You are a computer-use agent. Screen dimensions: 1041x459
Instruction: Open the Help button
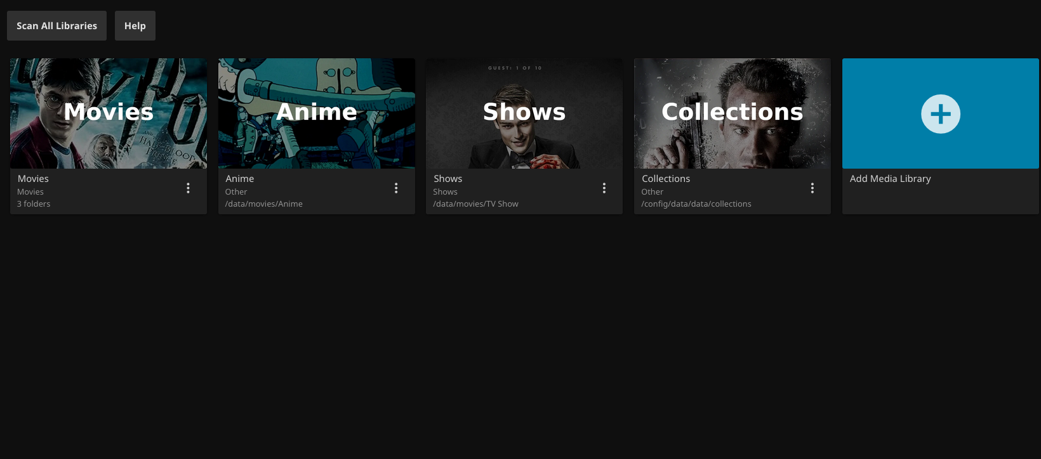135,26
